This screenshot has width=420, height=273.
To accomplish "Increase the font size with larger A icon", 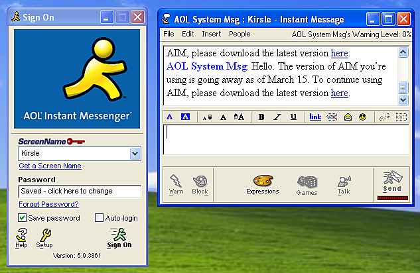I will coord(239,117).
